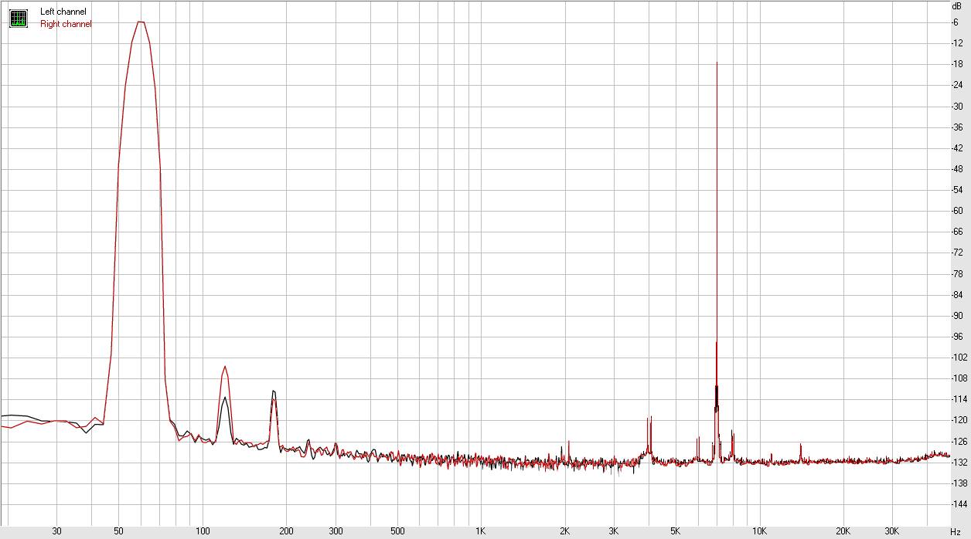Click the 10K frequency axis label
This screenshot has height=539, width=971.
(760, 531)
